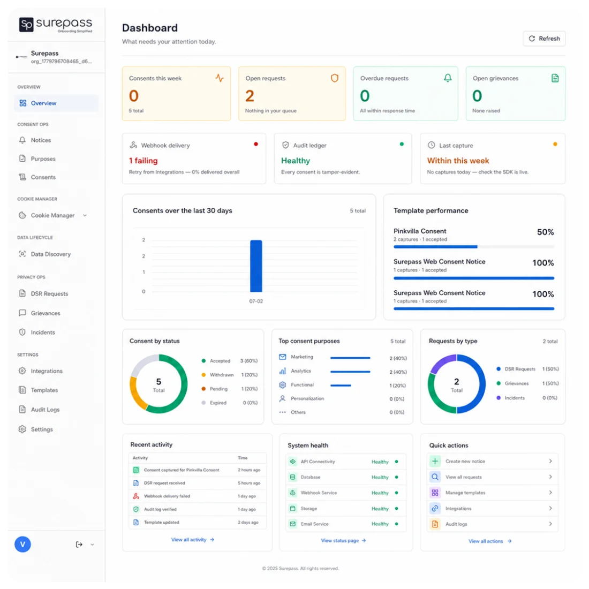Viewport: 589px width, 589px height.
Task: Click the purple Incidents legend dot
Action: coord(499,397)
